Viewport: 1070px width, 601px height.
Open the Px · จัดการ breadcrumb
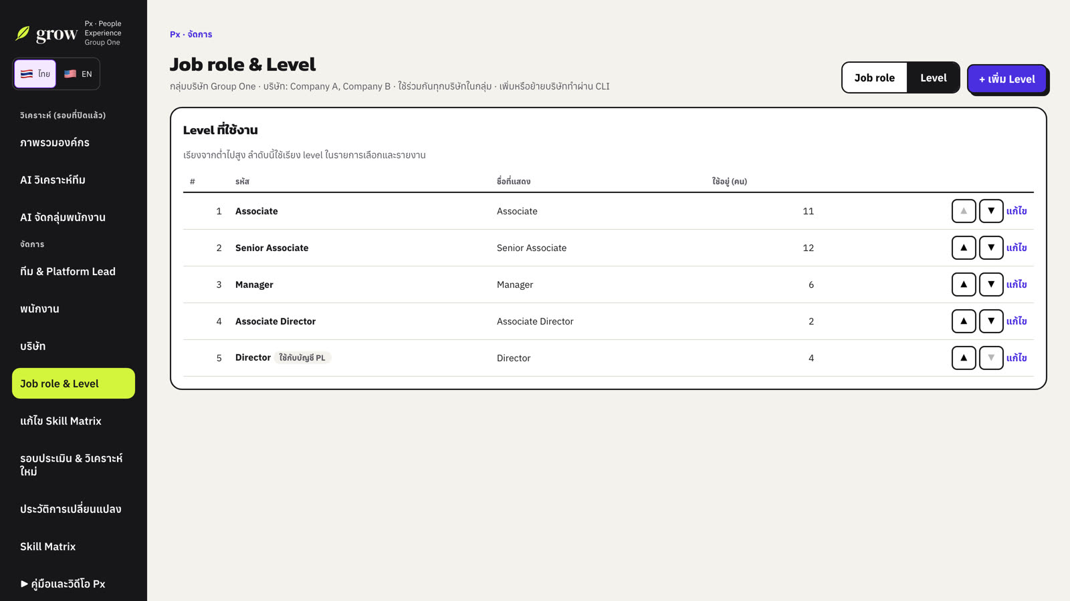[191, 34]
